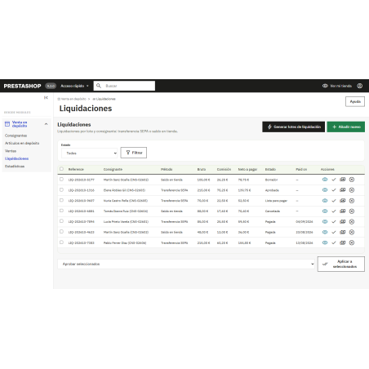Click pay icon in Pablo Ferrer row
Viewport: 369px width, 369px height.
coord(343,242)
